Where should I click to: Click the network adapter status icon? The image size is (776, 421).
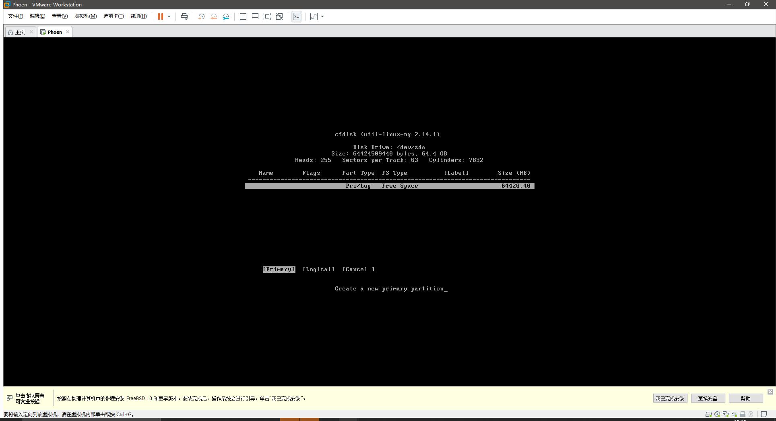coord(726,414)
